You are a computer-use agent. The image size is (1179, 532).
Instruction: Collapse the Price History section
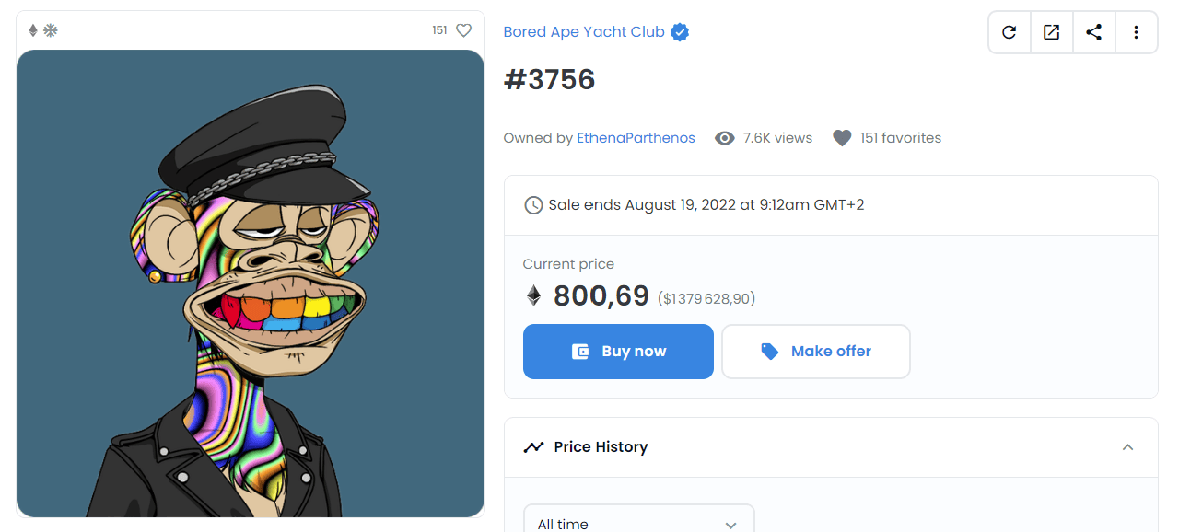tap(1127, 446)
